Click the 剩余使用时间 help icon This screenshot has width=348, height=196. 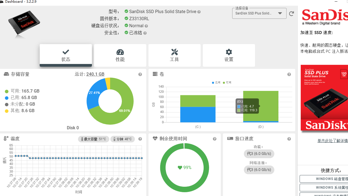coord(215,139)
